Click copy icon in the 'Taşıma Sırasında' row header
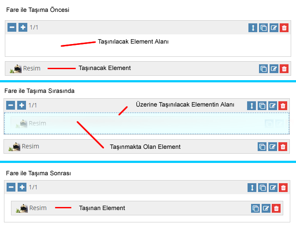This screenshot has width=296, height=229. point(262,106)
